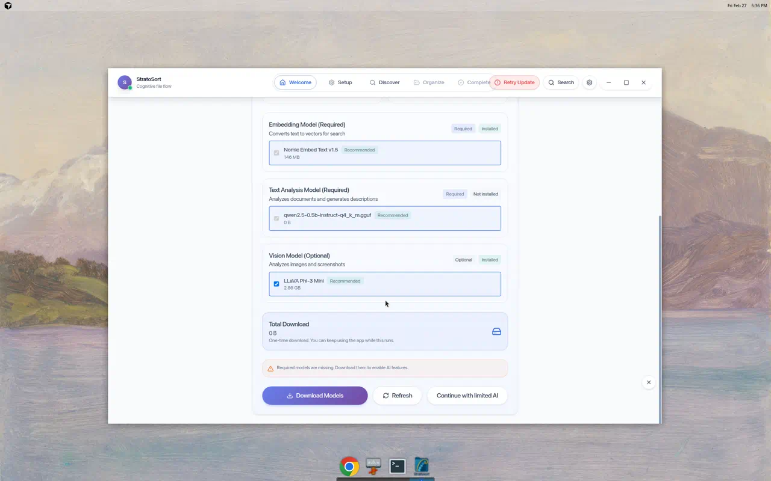This screenshot has width=771, height=481.
Task: Switch to the Setup tab
Action: (x=340, y=82)
